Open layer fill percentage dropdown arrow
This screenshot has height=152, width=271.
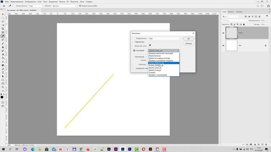tap(266, 24)
